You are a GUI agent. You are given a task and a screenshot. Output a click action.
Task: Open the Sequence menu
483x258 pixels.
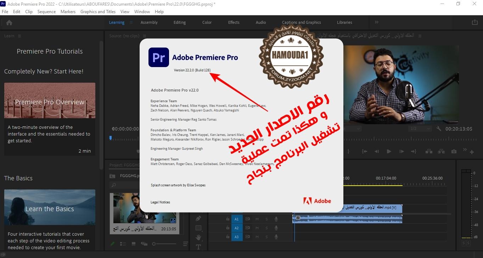(x=46, y=11)
